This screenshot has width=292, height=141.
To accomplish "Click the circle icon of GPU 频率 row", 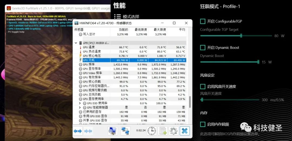I will pos(81,65).
